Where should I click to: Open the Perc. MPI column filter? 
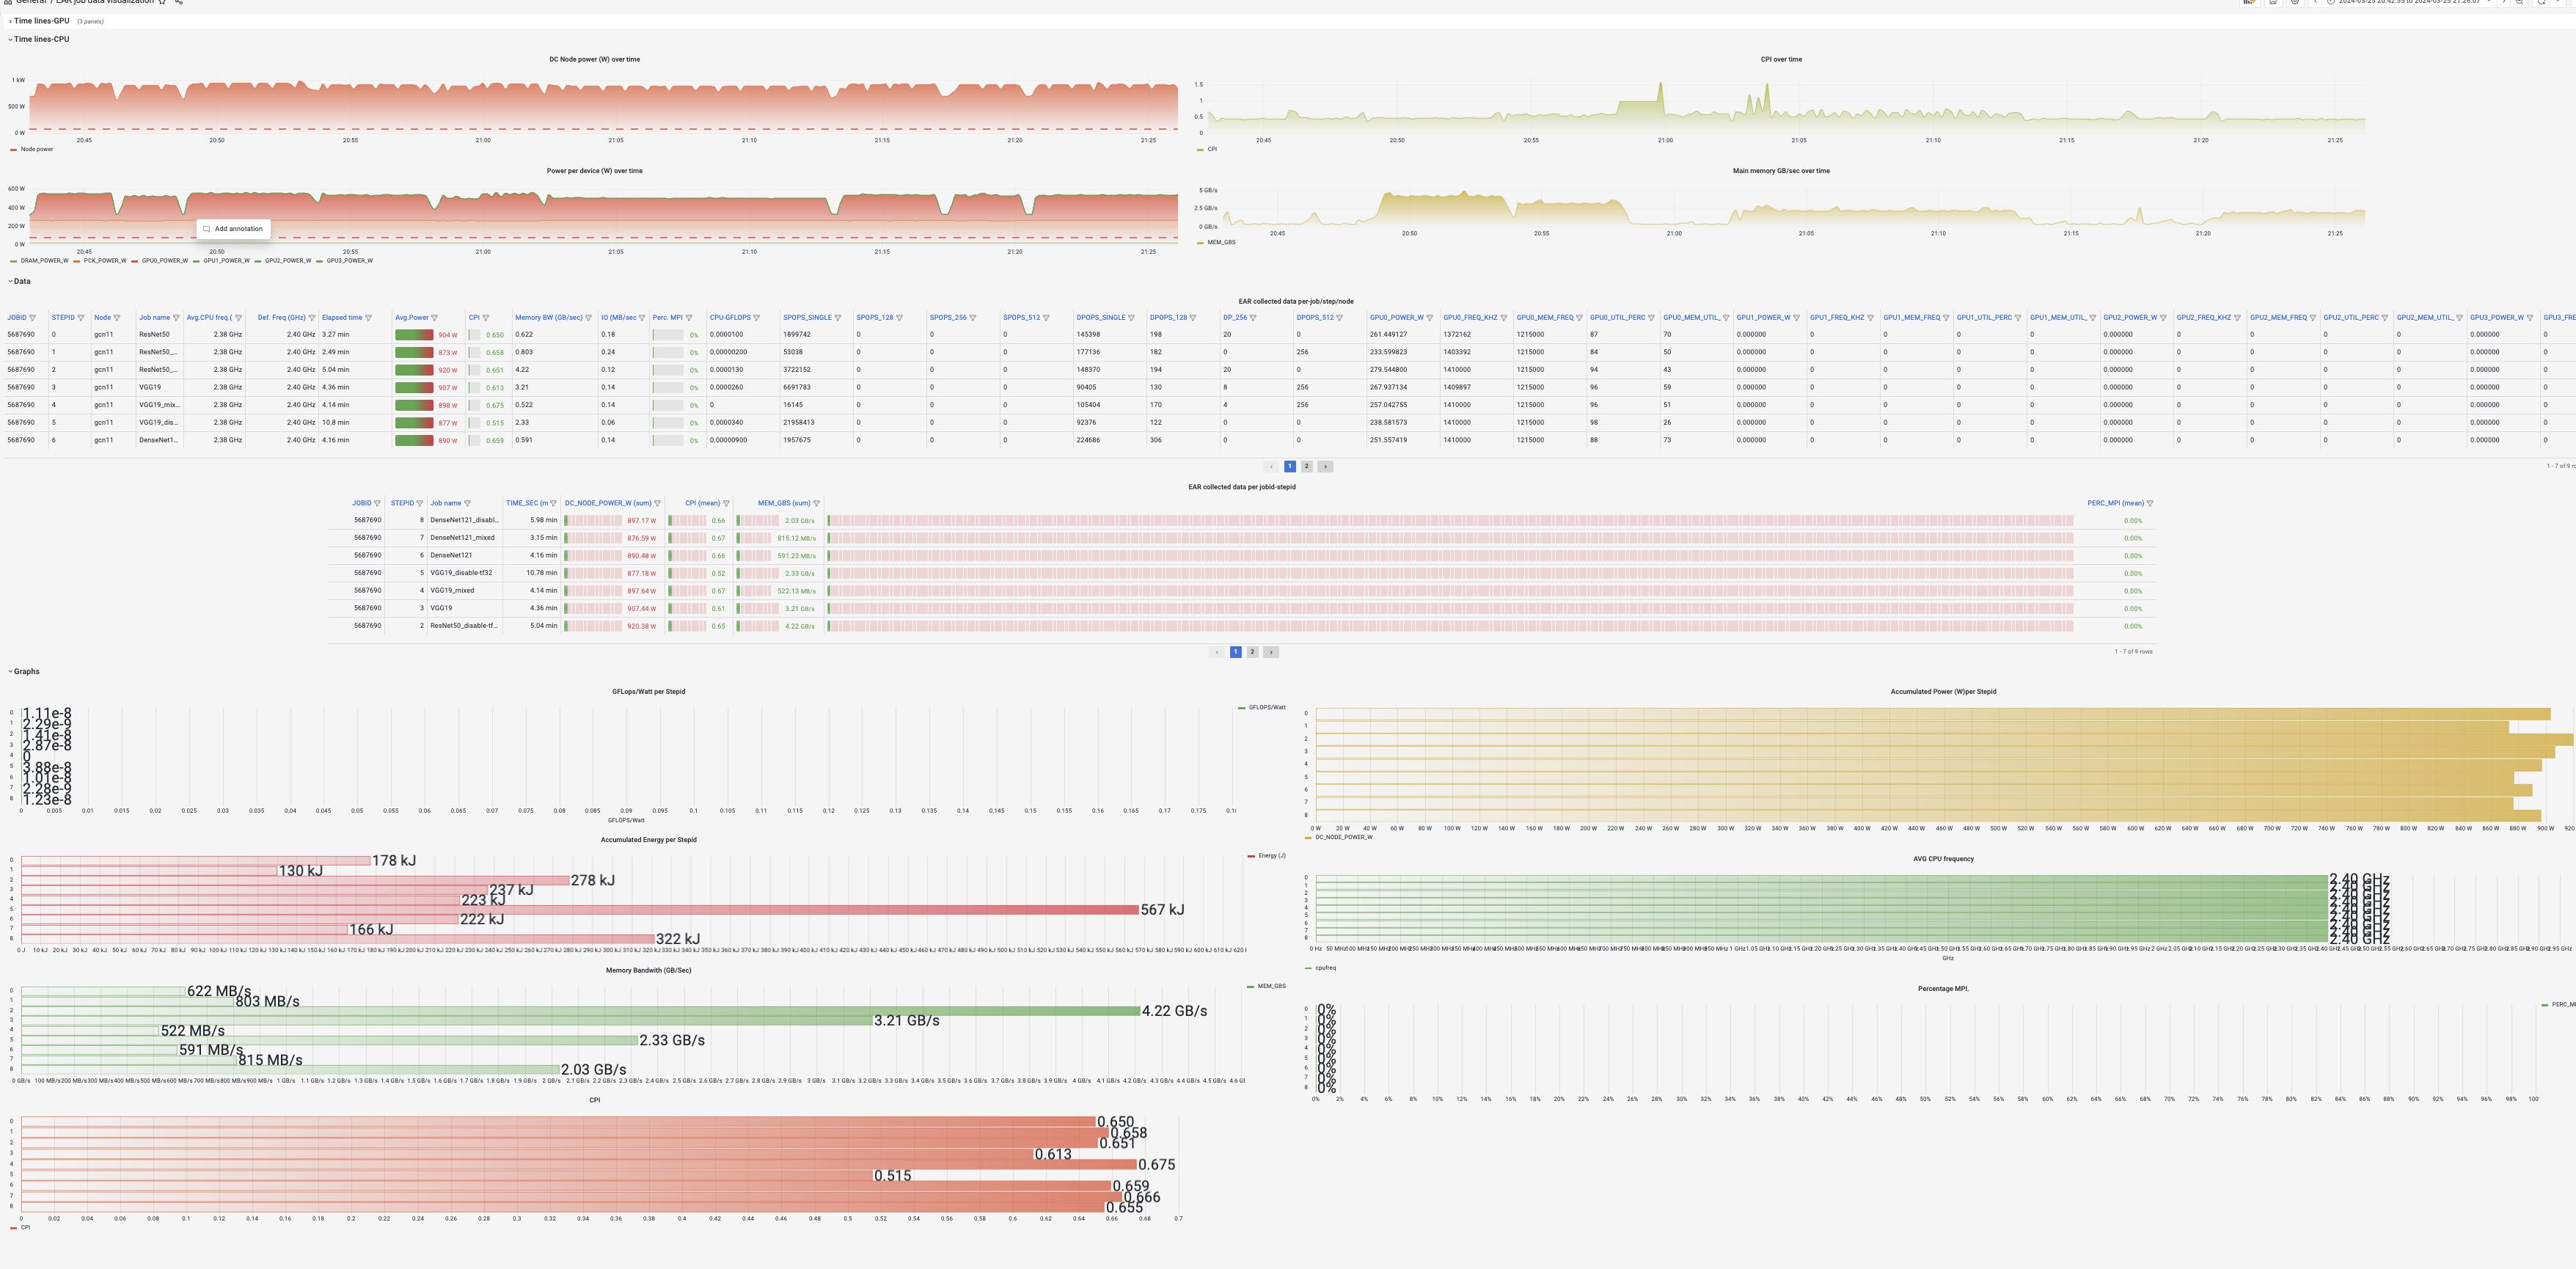(688, 318)
